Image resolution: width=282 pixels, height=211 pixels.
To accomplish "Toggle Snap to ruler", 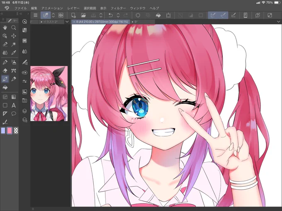I will (213, 15).
